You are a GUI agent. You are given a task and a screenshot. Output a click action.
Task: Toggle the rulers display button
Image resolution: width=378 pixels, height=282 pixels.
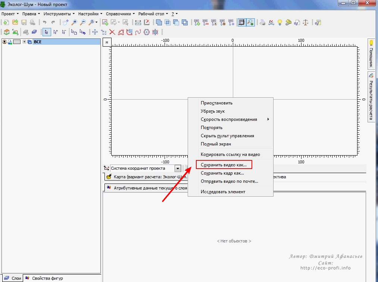241,23
